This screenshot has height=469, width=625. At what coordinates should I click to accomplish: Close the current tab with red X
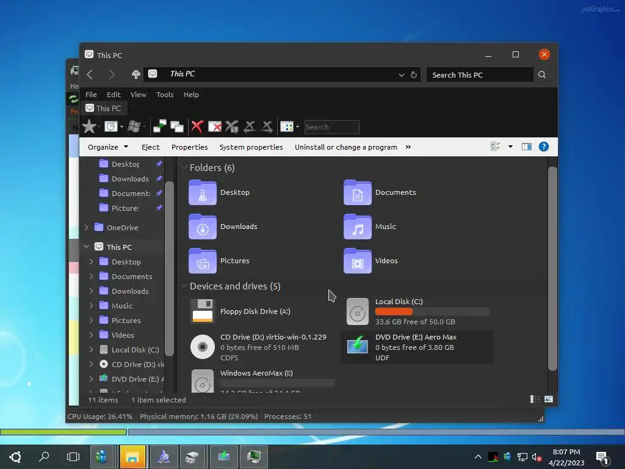(x=197, y=126)
